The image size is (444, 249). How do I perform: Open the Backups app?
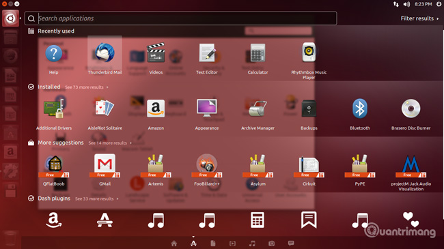point(309,108)
